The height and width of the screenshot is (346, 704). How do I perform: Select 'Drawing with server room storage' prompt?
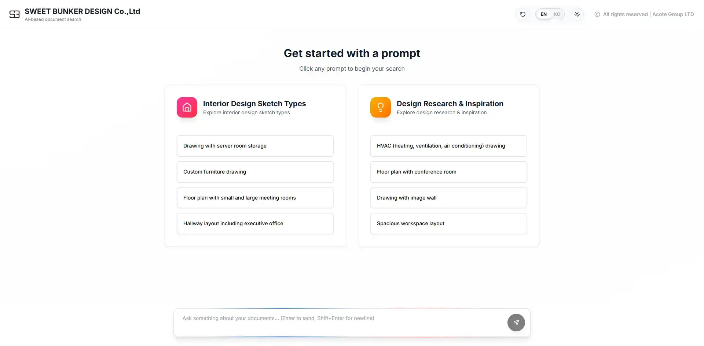click(x=255, y=146)
